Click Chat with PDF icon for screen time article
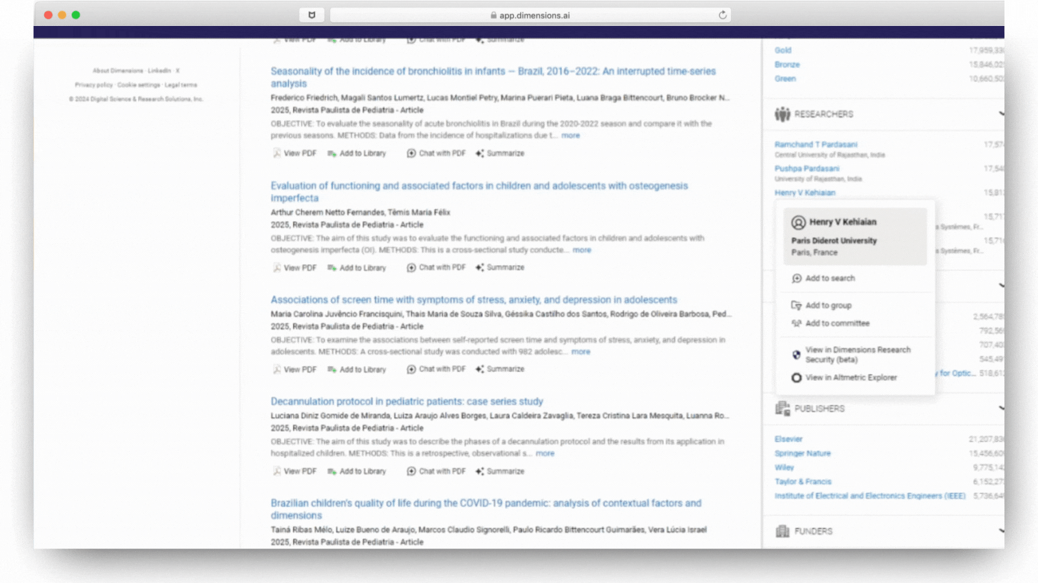 pyautogui.click(x=411, y=369)
